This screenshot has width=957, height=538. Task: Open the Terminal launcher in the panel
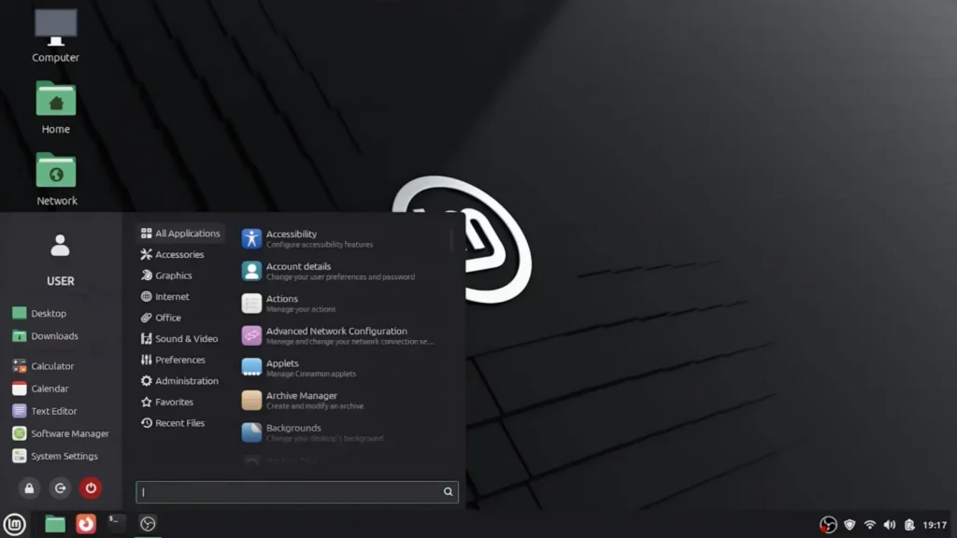click(116, 524)
